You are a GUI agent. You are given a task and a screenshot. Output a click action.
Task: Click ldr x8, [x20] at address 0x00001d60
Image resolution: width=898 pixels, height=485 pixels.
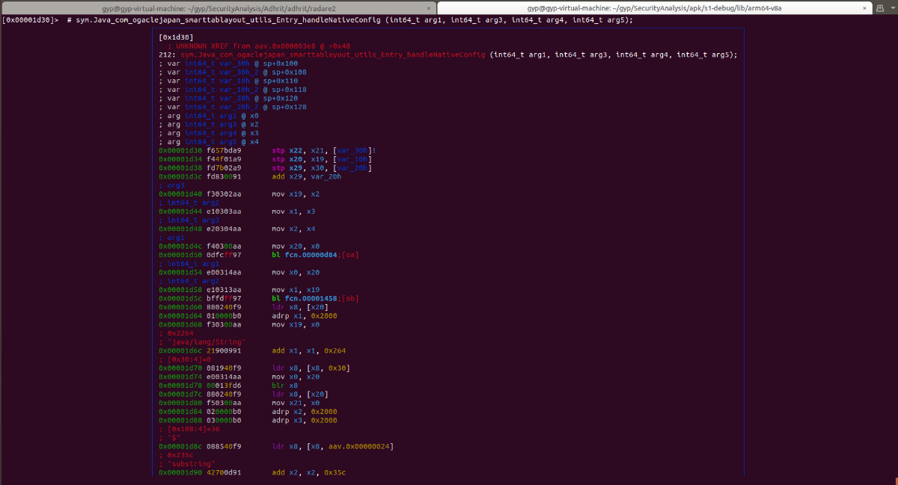click(x=300, y=307)
